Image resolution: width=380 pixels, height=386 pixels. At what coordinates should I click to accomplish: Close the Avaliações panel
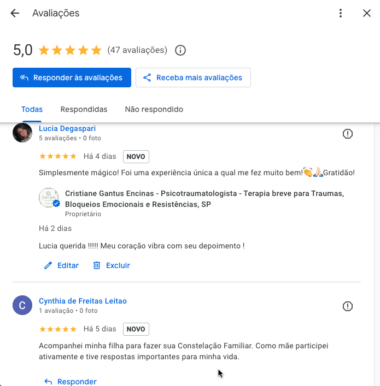point(367,13)
